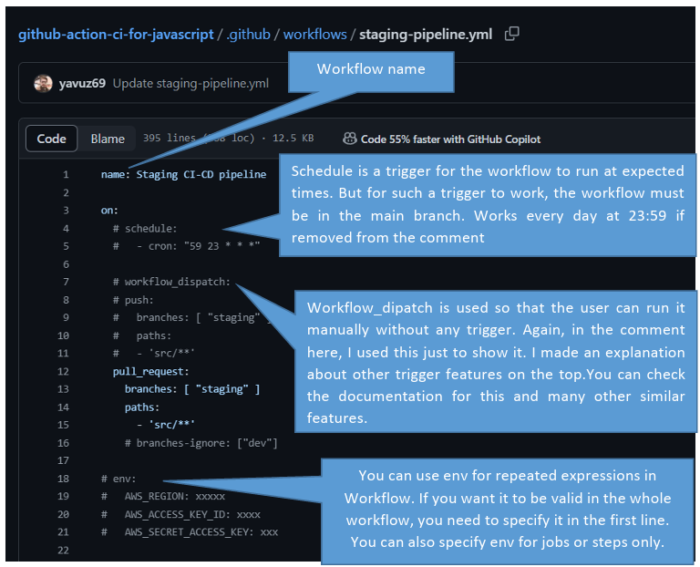Click the GitHub Copilot icon
The image size is (700, 567).
click(x=349, y=139)
